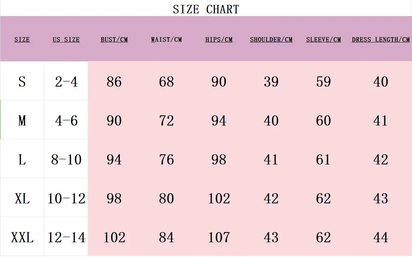Click the SHOULDER/CM header

pyautogui.click(x=271, y=40)
